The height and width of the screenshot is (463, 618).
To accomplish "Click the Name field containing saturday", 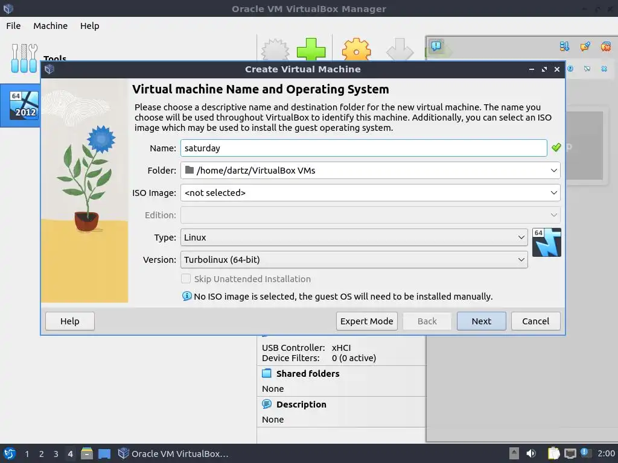I will point(364,148).
